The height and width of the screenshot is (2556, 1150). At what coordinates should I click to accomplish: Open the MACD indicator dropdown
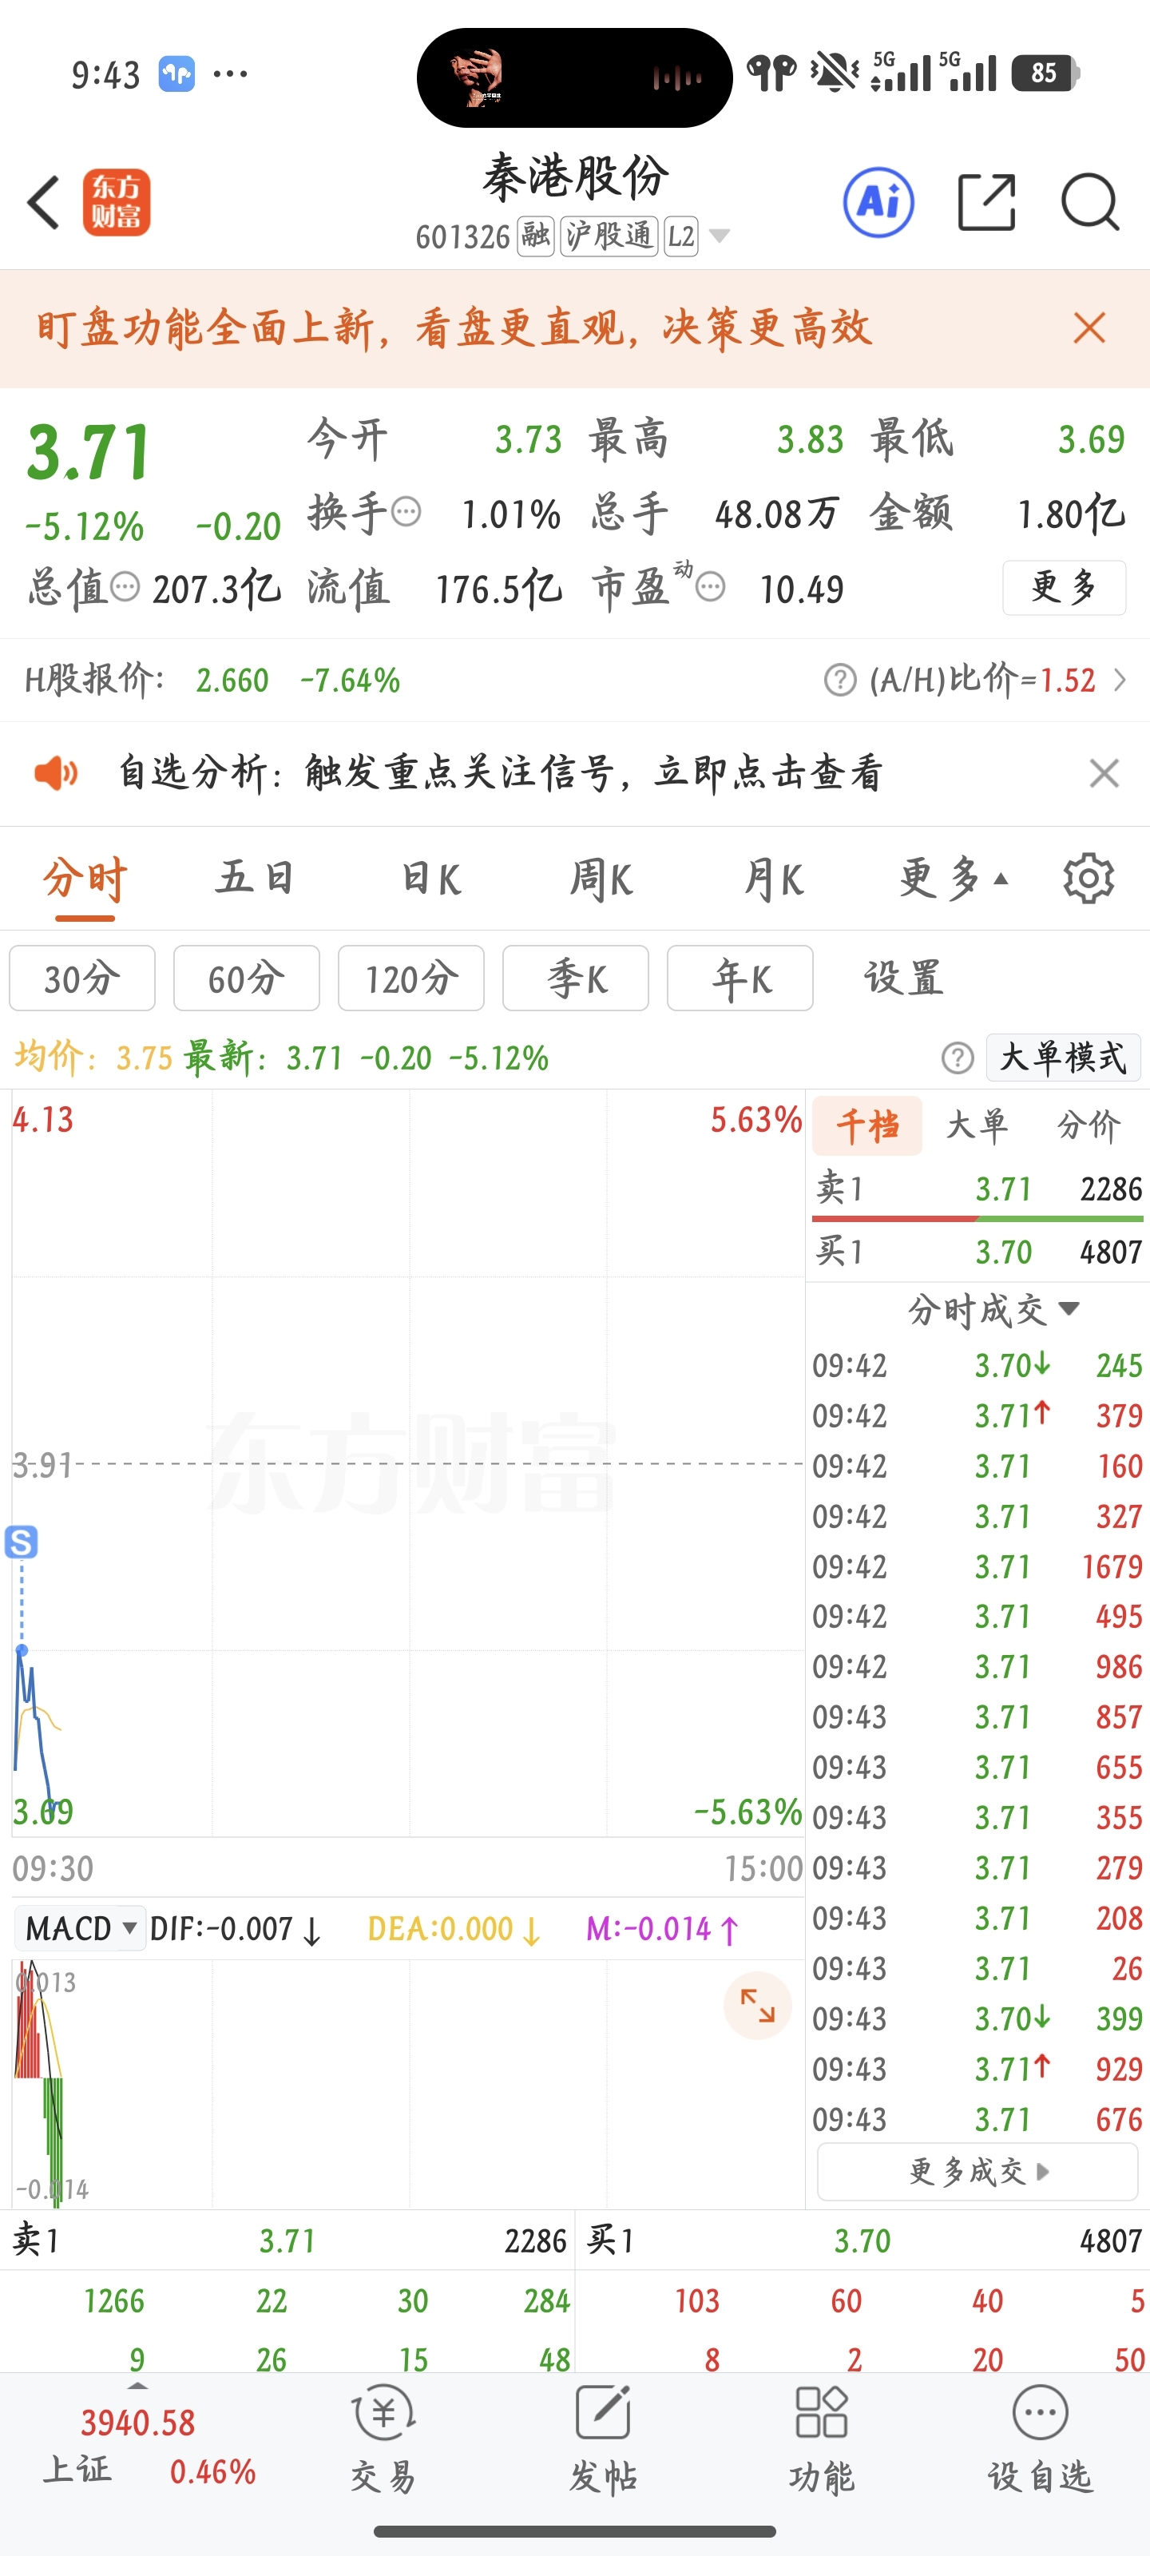(x=81, y=1929)
